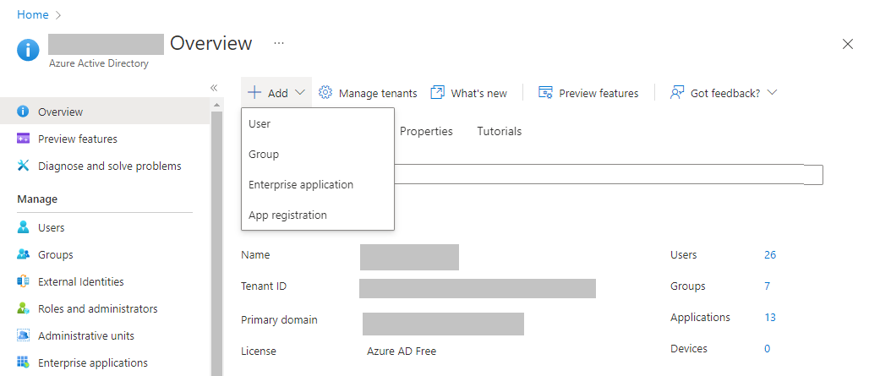Close the Overview blade
This screenshot has width=869, height=376.
[847, 44]
